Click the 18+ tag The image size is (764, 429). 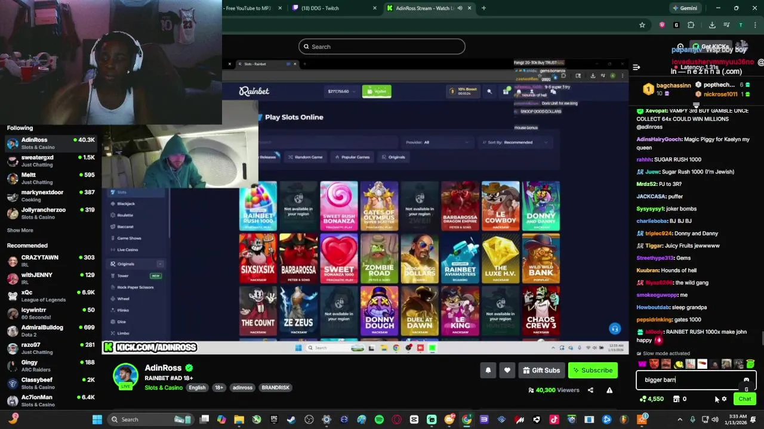(x=219, y=388)
